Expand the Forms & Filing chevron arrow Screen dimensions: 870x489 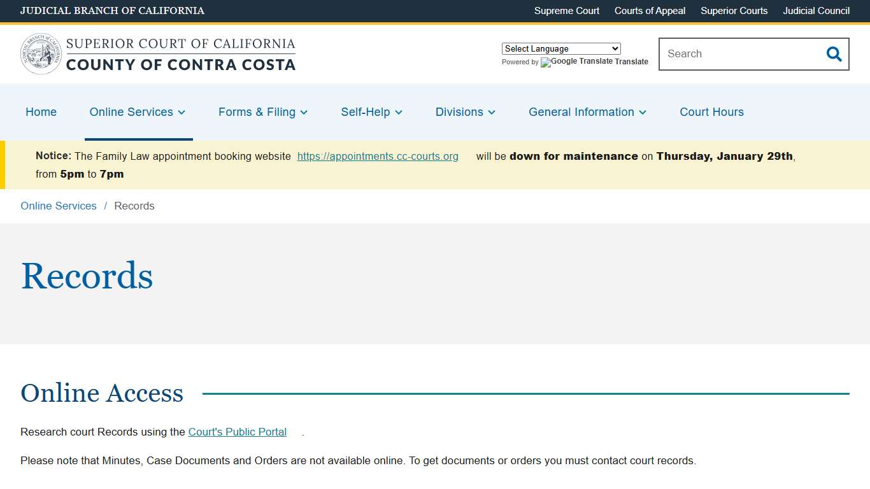(304, 112)
